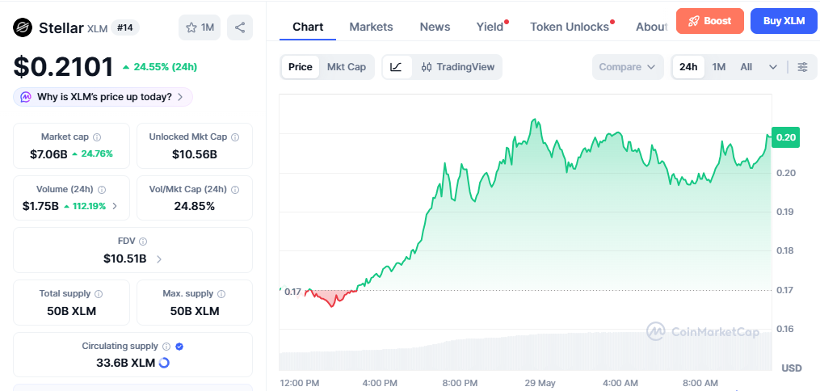Open the Token Unlocks tab

[570, 27]
